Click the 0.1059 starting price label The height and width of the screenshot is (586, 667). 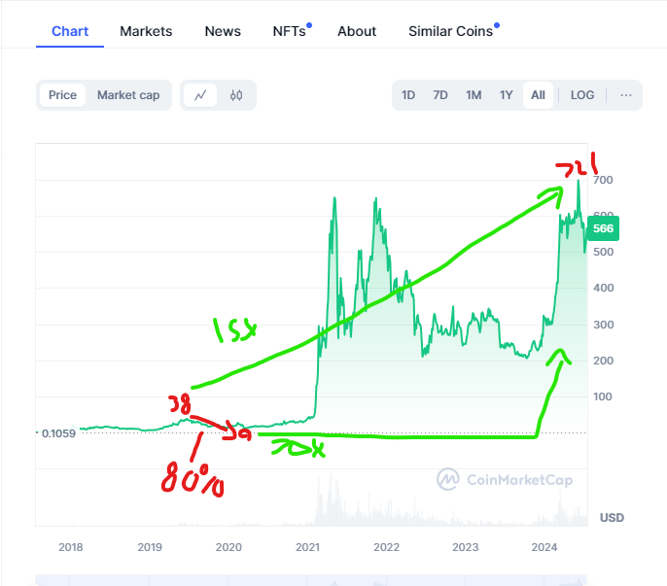tap(58, 433)
